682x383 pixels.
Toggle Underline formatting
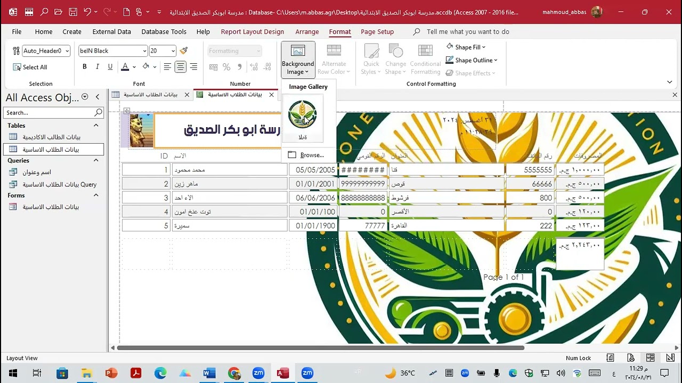(x=110, y=66)
